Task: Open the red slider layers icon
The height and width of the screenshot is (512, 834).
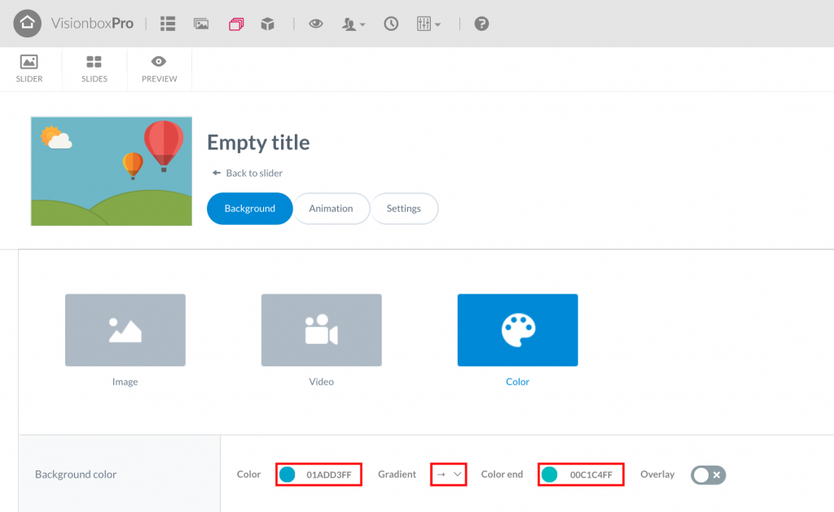Action: click(x=236, y=24)
